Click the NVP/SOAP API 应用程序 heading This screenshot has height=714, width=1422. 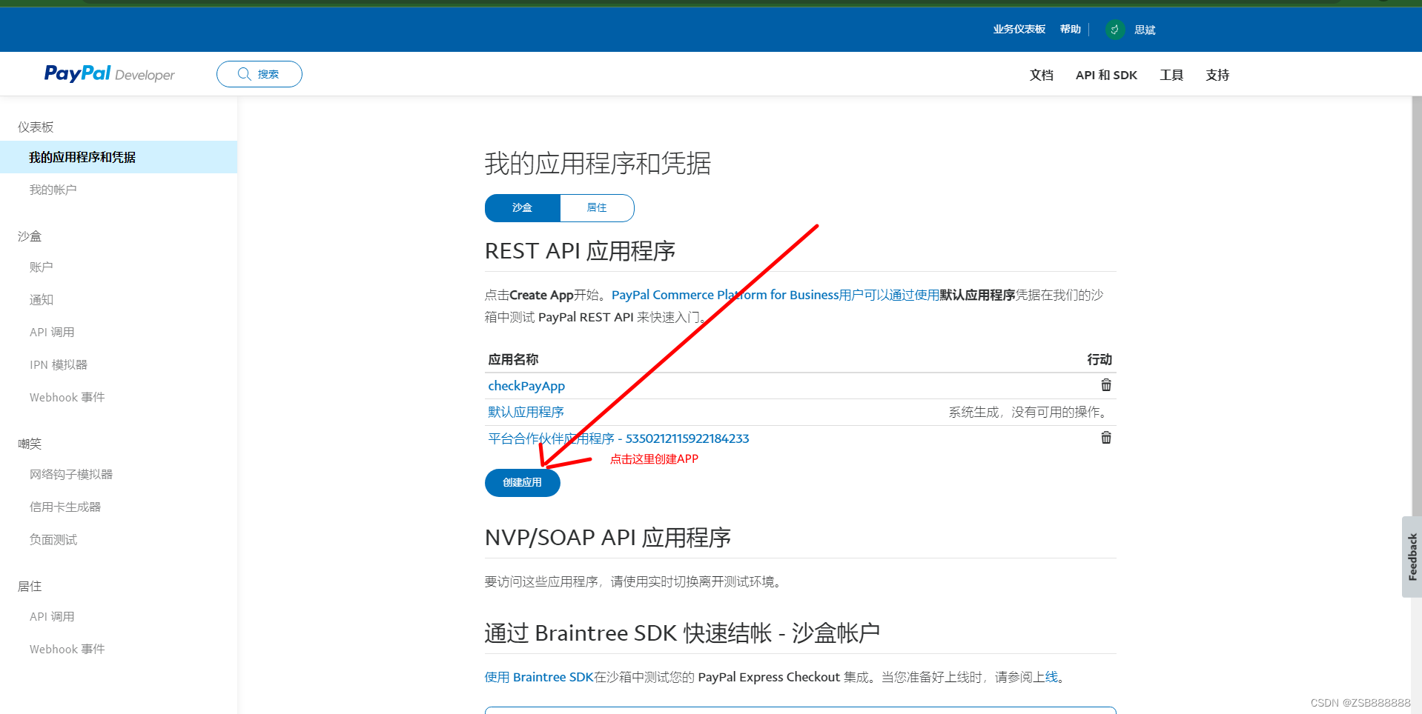click(608, 538)
